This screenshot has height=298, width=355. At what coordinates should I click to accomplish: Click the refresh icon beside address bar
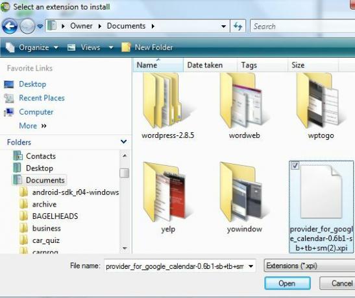pyautogui.click(x=238, y=26)
